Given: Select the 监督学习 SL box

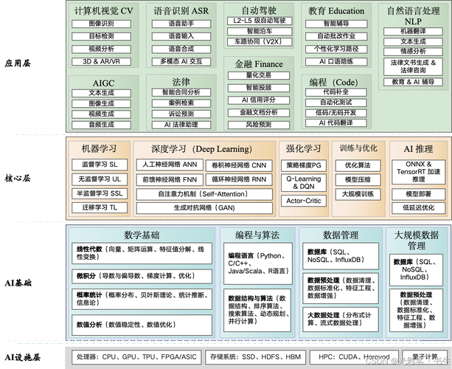Looking at the screenshot, I should [100, 165].
